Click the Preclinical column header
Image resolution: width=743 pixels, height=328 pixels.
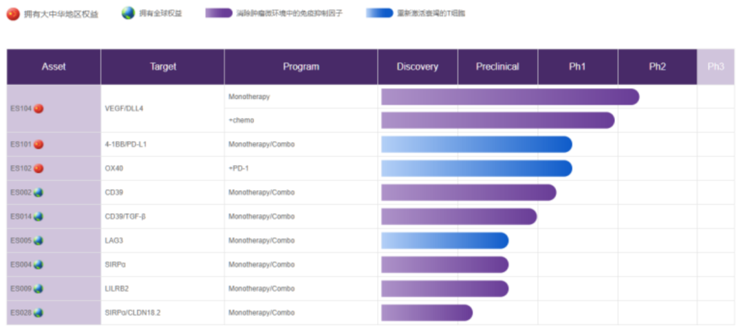(497, 67)
